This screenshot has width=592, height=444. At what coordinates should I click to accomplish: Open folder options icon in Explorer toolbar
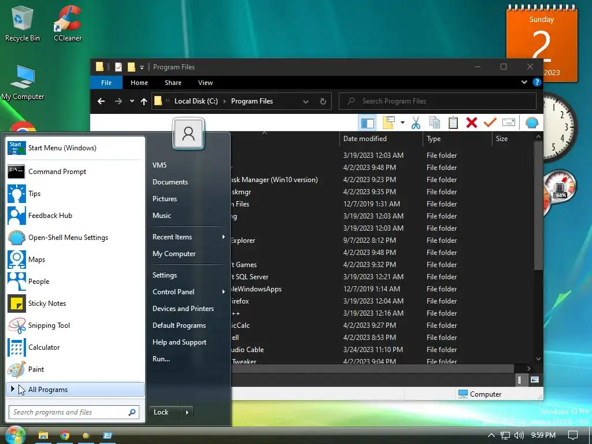click(388, 123)
